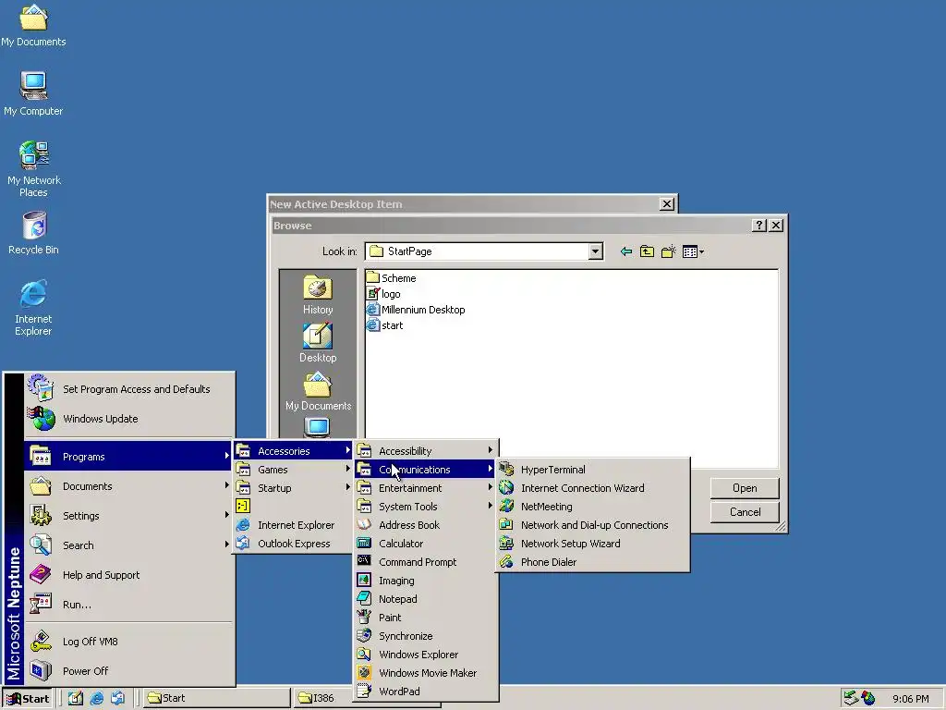Switch to the Start folder taskbar button
Screen dimensions: 946x710
tap(216, 698)
